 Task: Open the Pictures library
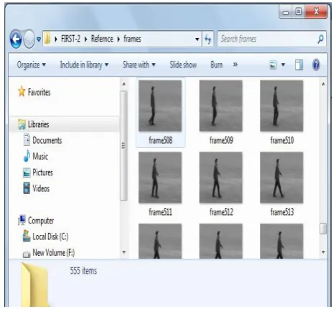pos(42,172)
